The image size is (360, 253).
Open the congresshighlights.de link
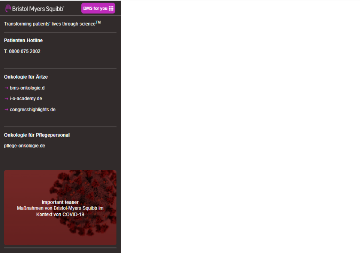[x=33, y=110]
